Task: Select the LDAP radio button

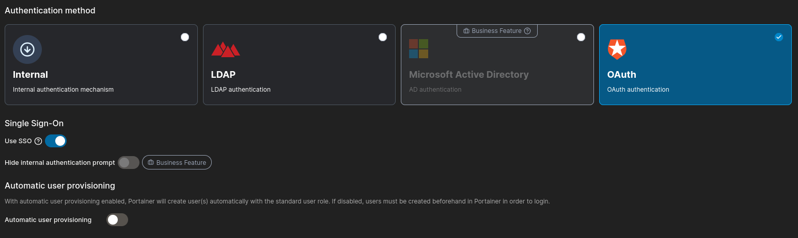Action: click(x=383, y=37)
